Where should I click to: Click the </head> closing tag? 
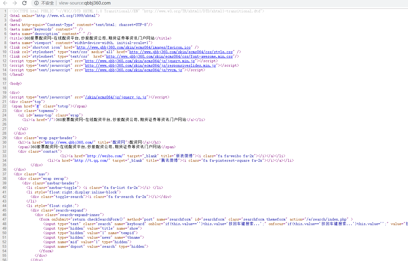click(17, 75)
